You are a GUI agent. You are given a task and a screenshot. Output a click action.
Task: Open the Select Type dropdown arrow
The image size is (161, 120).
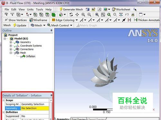click(22, 14)
